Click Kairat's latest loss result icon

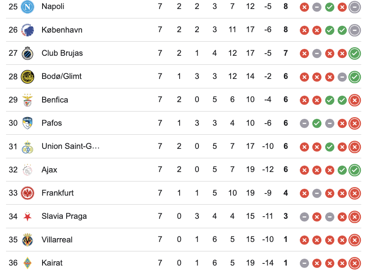point(355,263)
